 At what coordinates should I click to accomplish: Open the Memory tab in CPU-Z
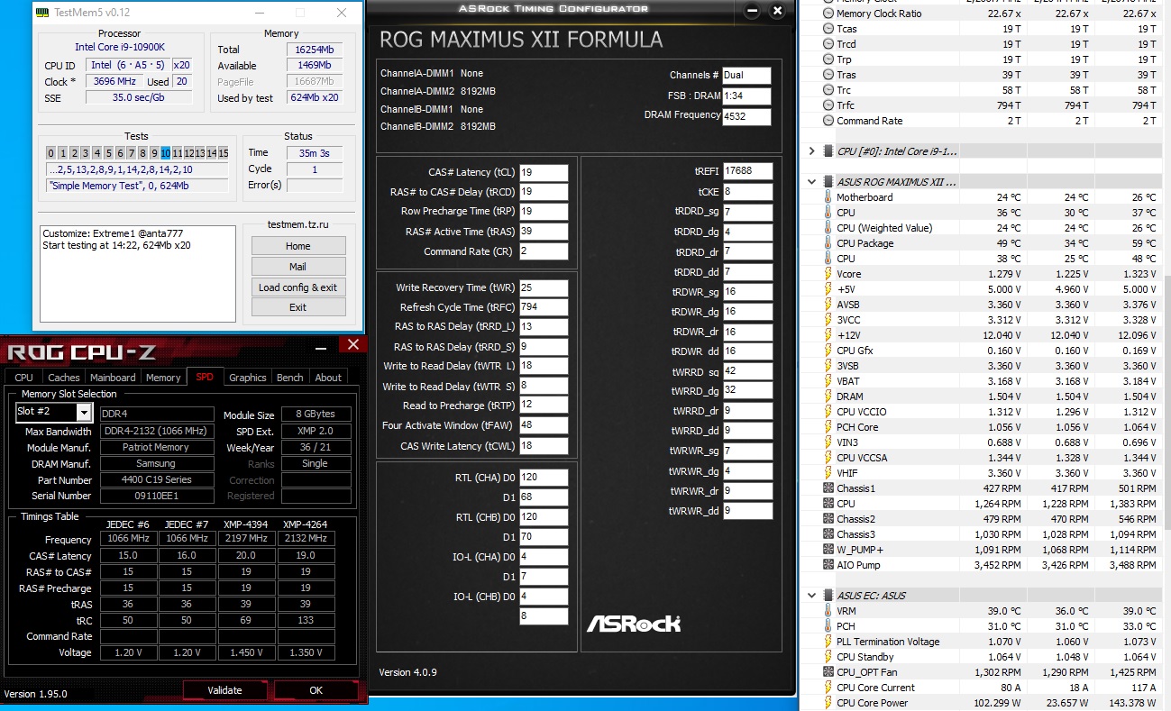163,378
